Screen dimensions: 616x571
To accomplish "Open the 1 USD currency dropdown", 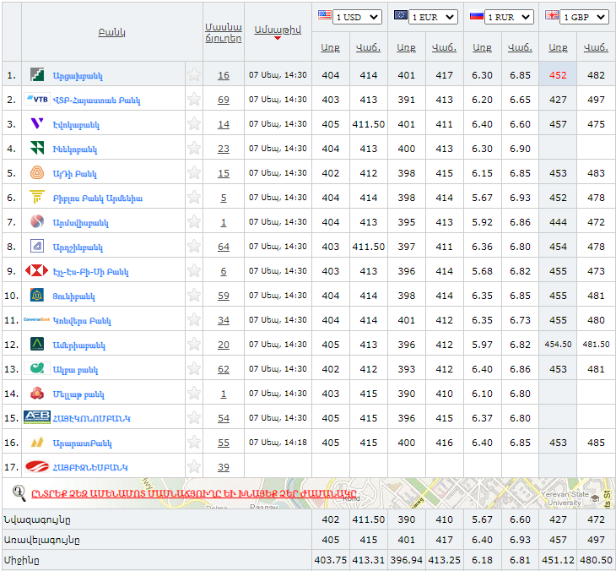I will point(357,17).
